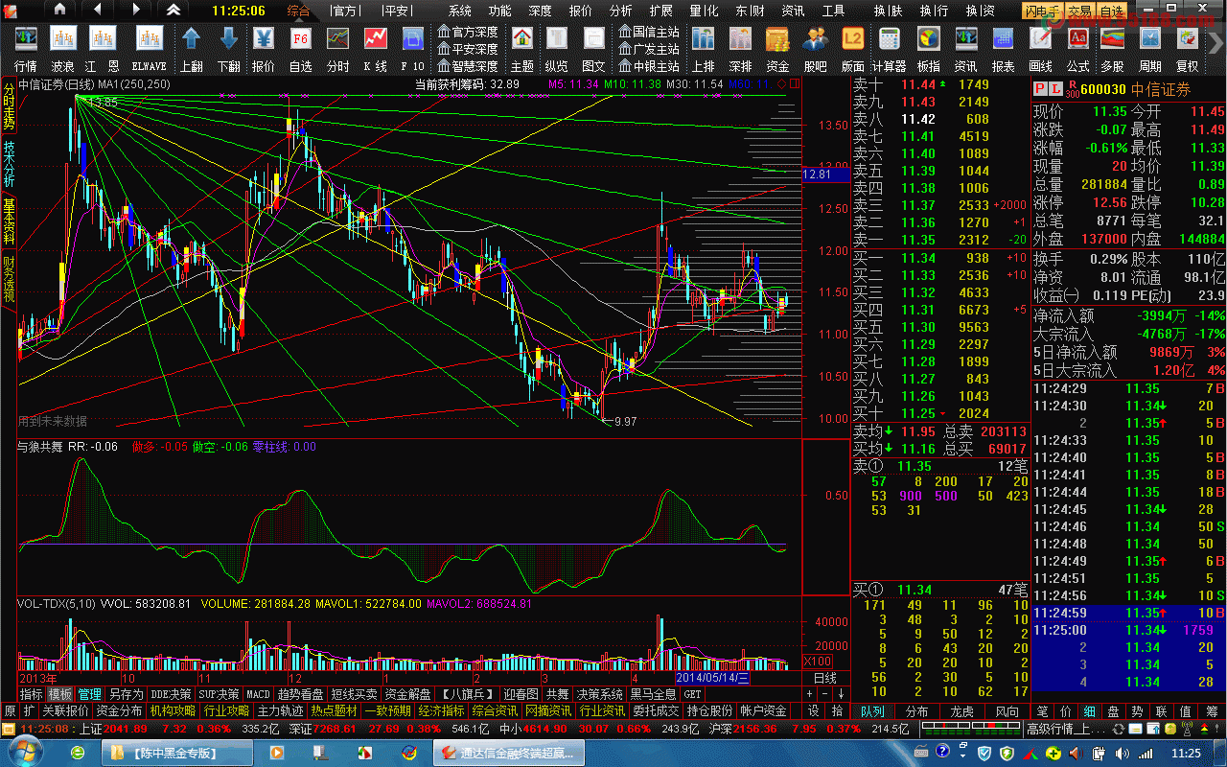1227x767 pixels.
Task: Open the 多股 multi-stock view icon
Action: (1112, 39)
